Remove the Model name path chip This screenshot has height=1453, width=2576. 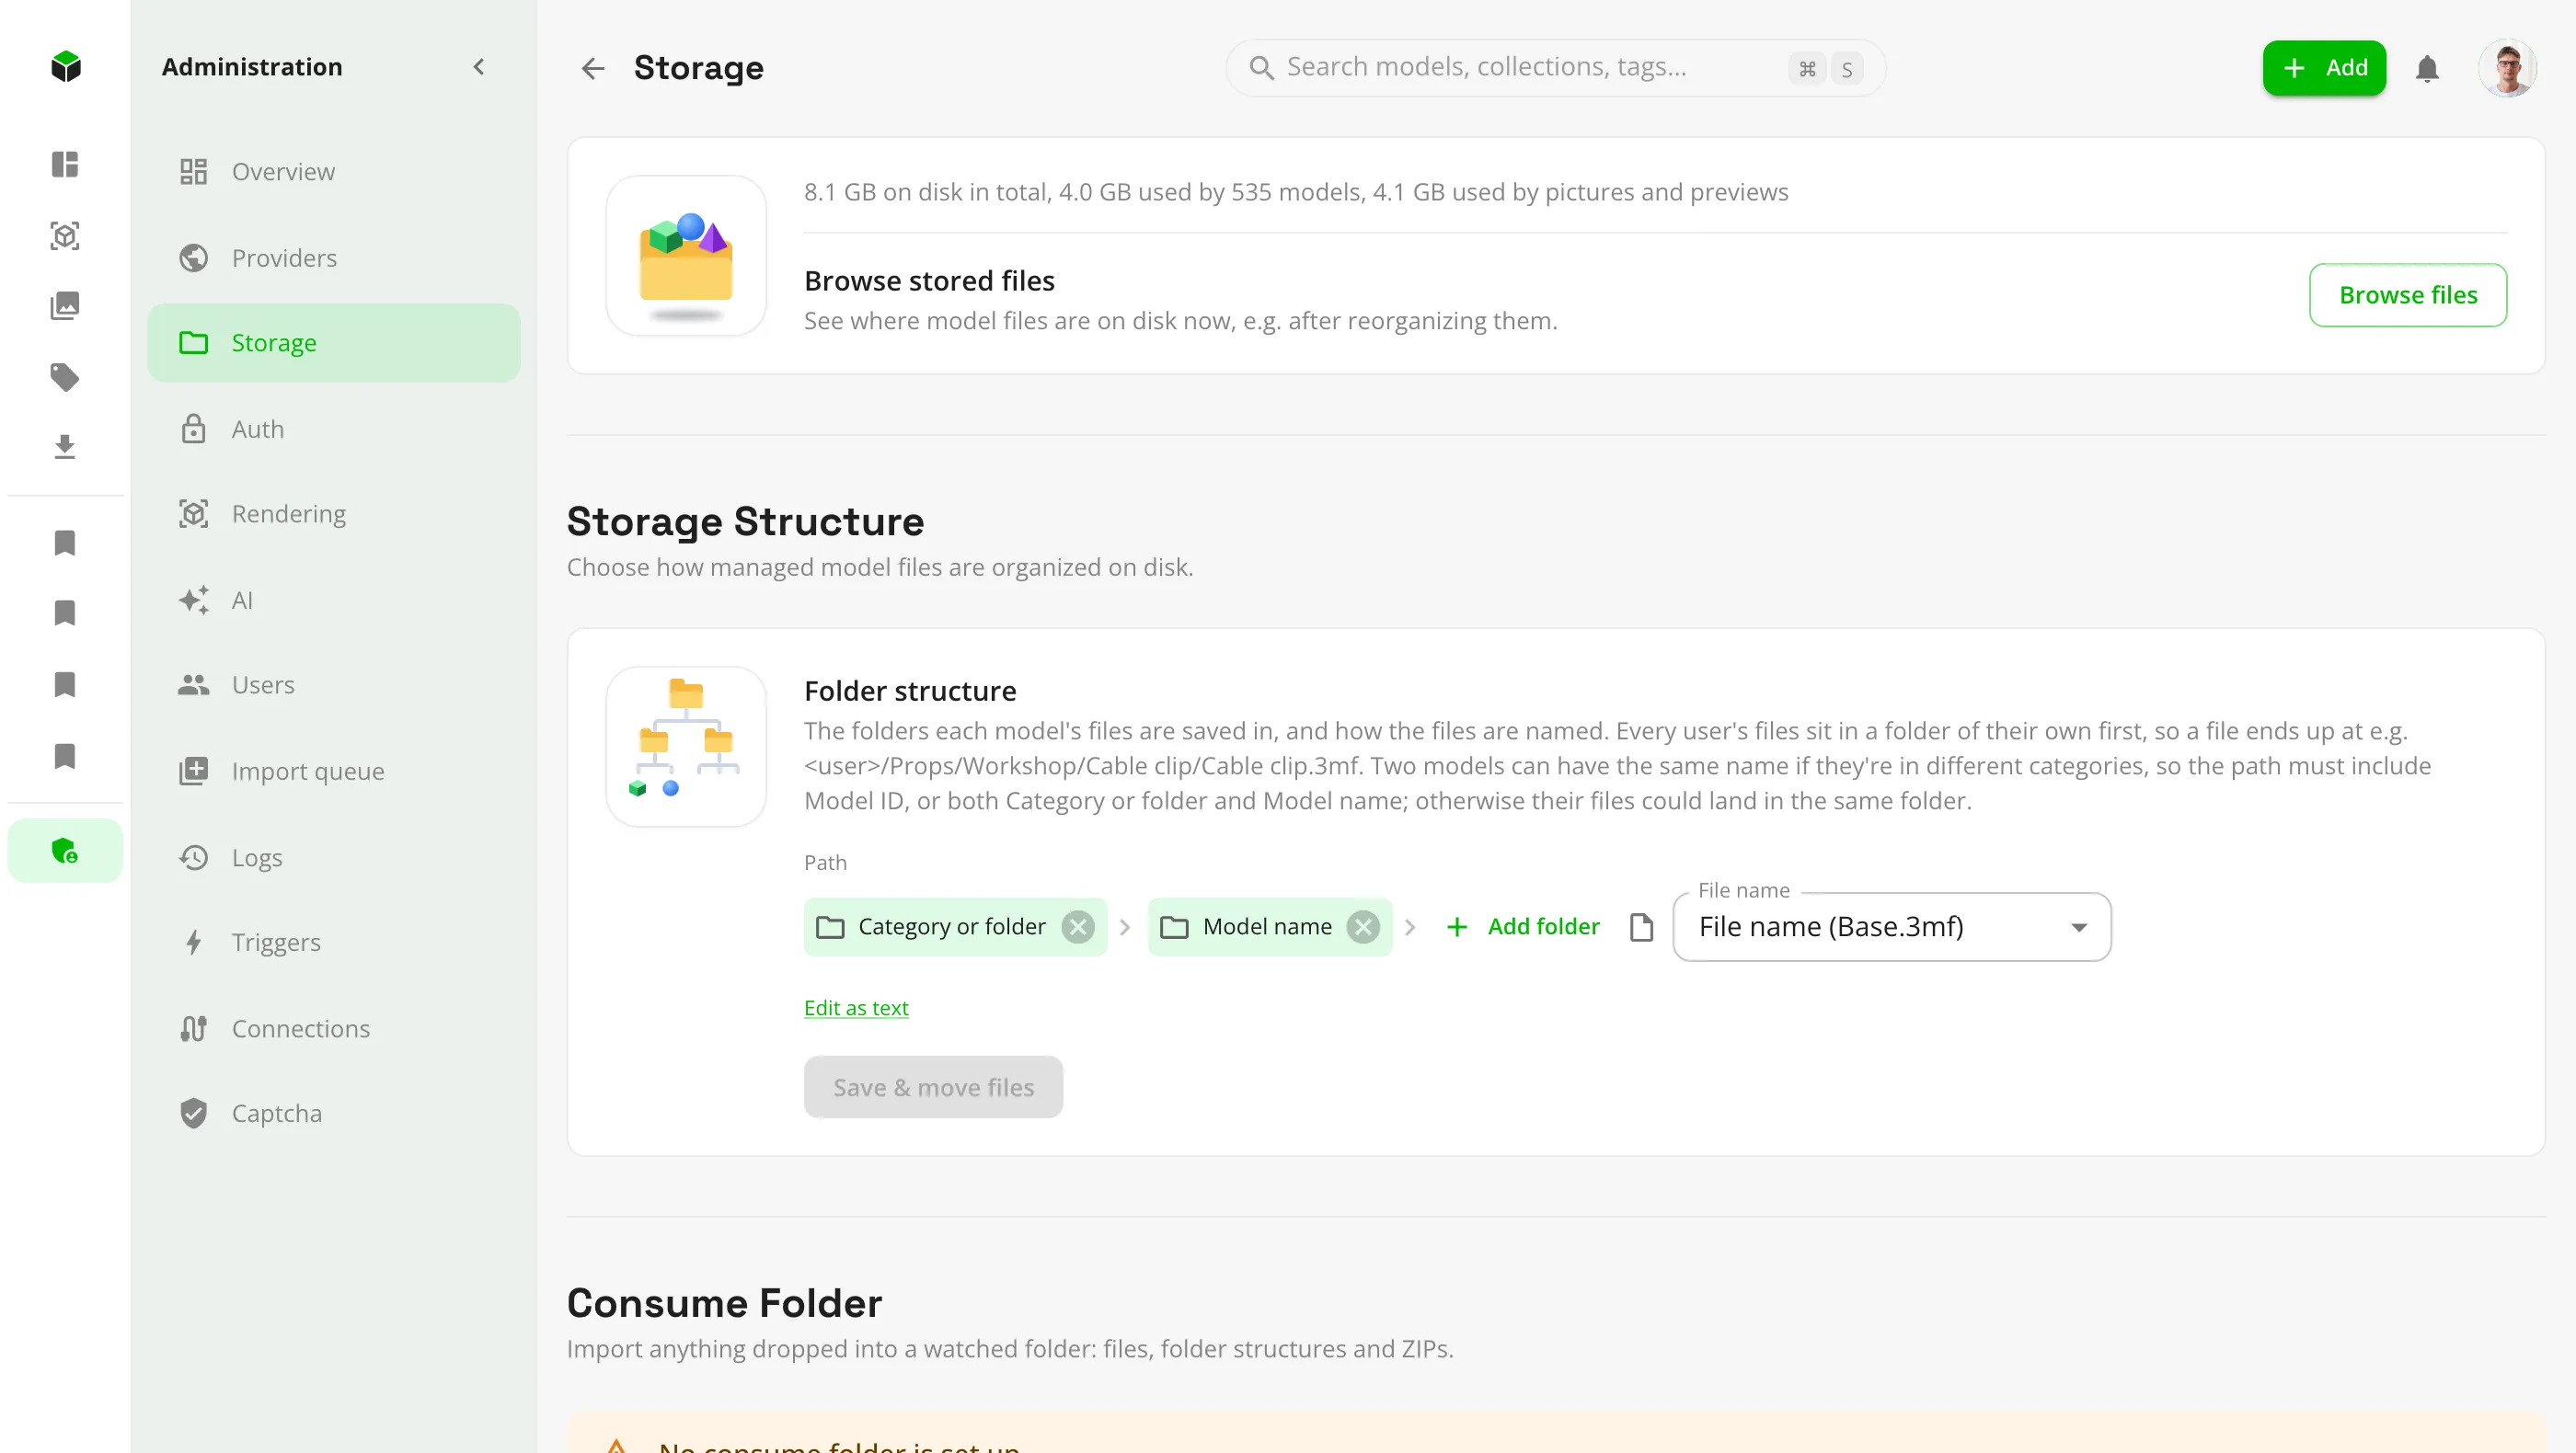point(1362,927)
